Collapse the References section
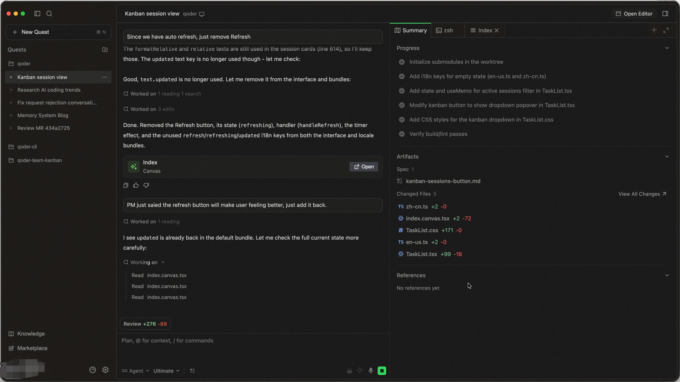Image resolution: width=680 pixels, height=382 pixels. (667, 275)
